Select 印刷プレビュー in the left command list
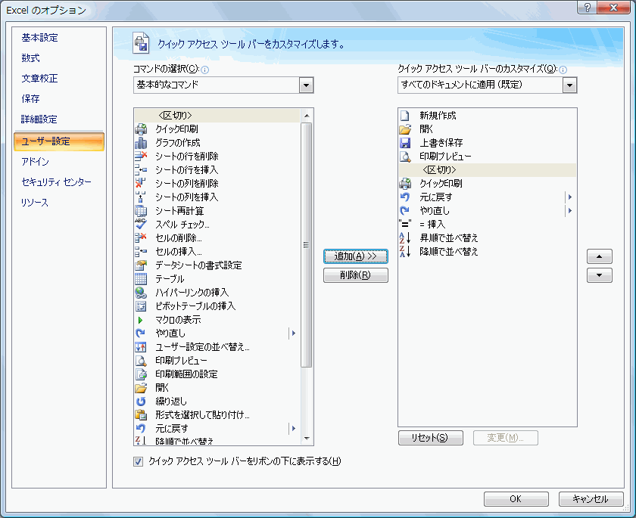636x518 pixels. point(217,361)
